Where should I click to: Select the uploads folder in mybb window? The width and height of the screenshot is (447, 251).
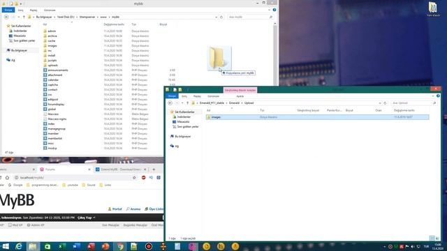point(53,65)
